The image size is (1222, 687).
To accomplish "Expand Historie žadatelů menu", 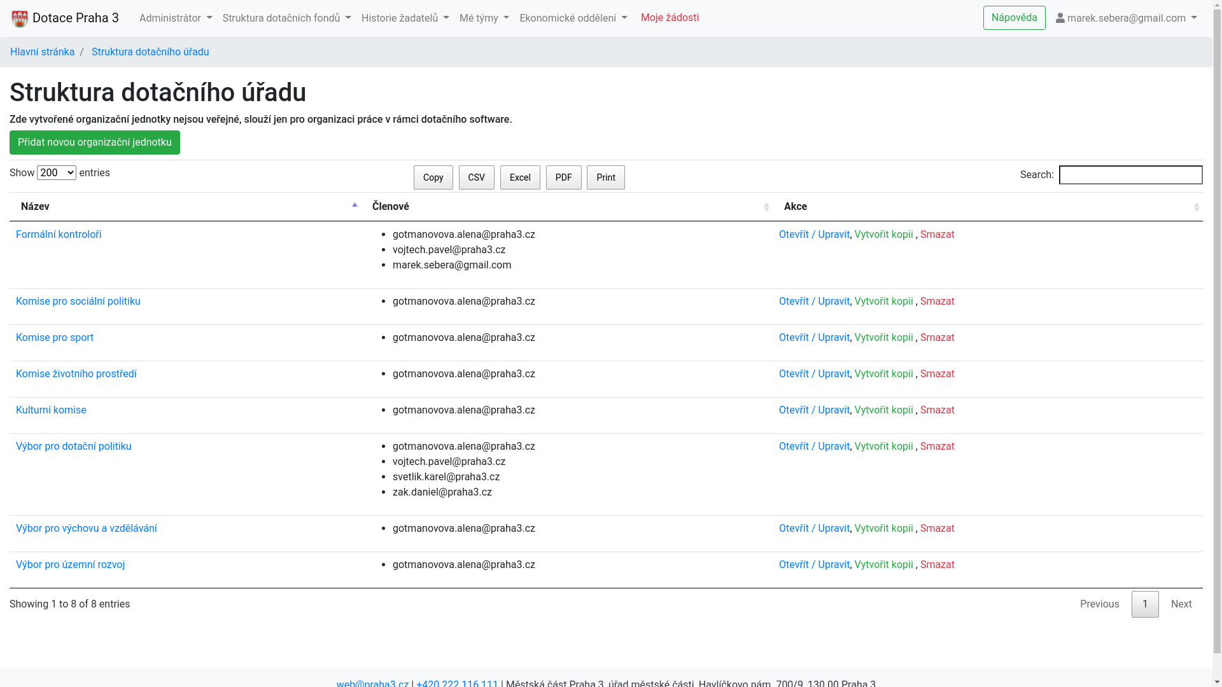I will [405, 18].
